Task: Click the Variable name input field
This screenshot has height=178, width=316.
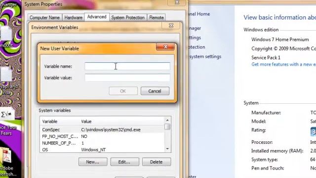Action: [x=127, y=66]
